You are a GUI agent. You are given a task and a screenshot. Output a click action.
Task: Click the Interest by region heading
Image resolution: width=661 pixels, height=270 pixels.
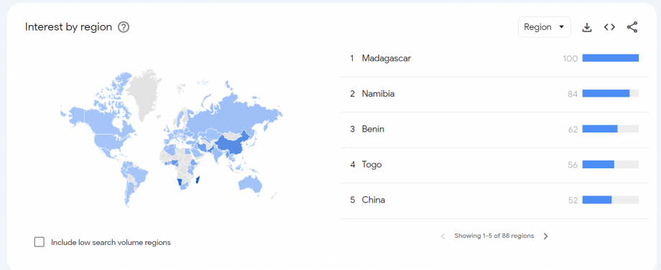tap(68, 27)
